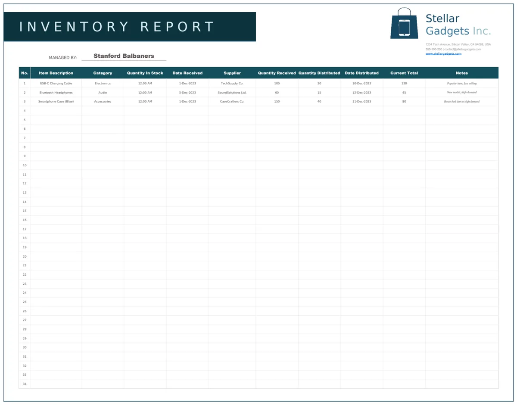The height and width of the screenshot is (405, 517).
Task: Click Quantity Distributed '20' in USB-C Cable row
Action: pyautogui.click(x=319, y=84)
